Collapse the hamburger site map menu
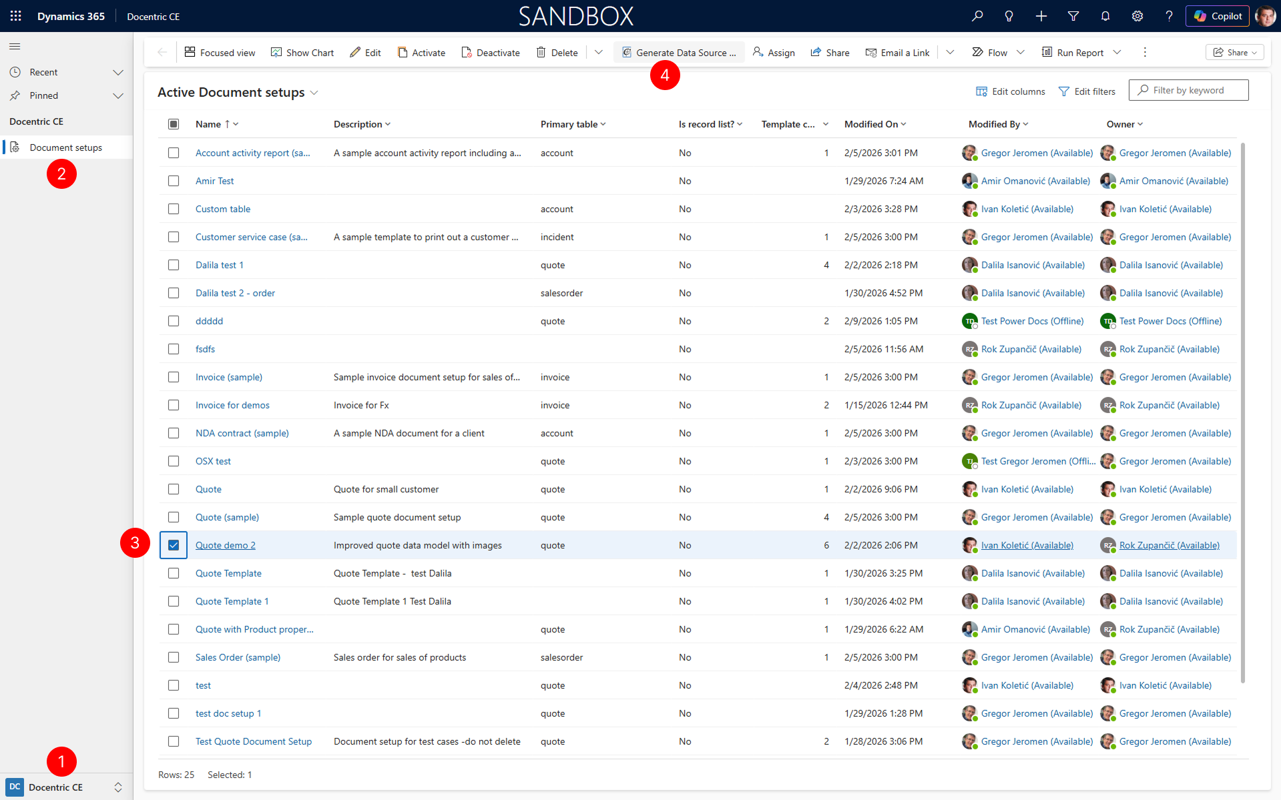 pyautogui.click(x=15, y=46)
